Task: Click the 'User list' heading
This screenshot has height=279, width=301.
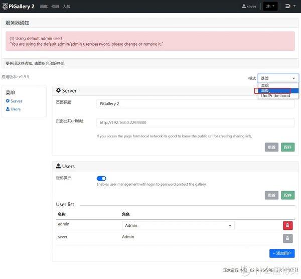Action: (65, 205)
